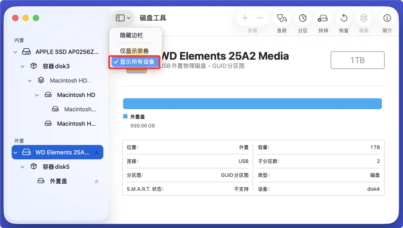Screen dimensions: 403x228
Task: Click the S.M.A.R.T. 状态 value 不支持
Action: [x=241, y=189]
